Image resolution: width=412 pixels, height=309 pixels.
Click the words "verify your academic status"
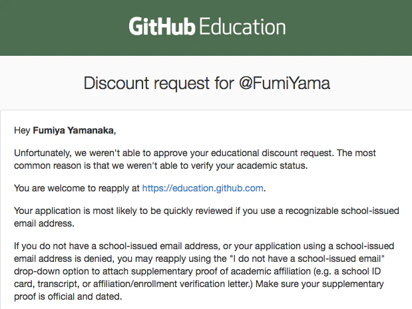[x=248, y=165]
